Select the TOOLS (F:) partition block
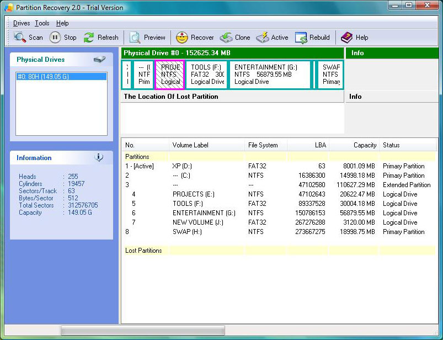The image size is (443, 340). [x=207, y=75]
